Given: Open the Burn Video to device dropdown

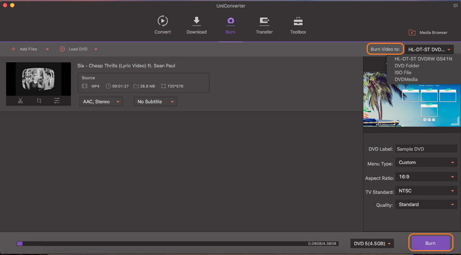Looking at the screenshot, I should pyautogui.click(x=429, y=49).
